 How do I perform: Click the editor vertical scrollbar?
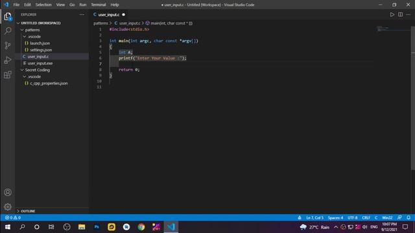pos(413,98)
